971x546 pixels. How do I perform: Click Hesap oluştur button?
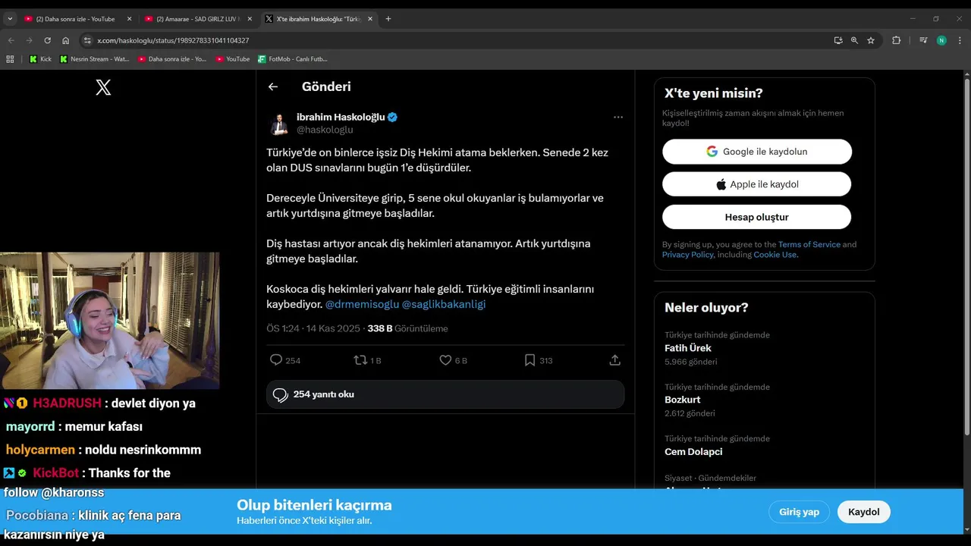click(757, 217)
